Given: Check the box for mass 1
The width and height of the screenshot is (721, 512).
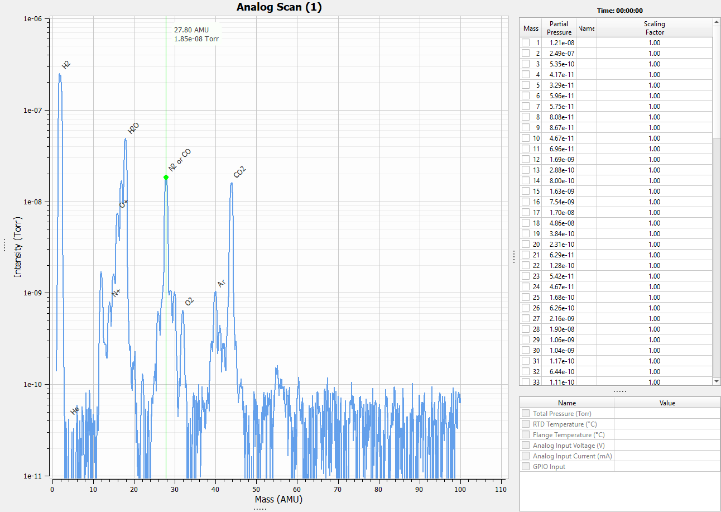Looking at the screenshot, I should 526,43.
